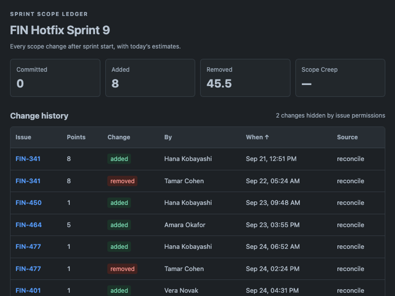
Task: Click the 'Change history' section title
Action: click(39, 116)
